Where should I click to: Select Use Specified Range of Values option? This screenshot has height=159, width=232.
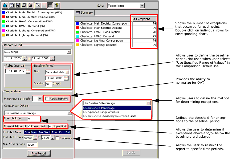tap(101, 112)
